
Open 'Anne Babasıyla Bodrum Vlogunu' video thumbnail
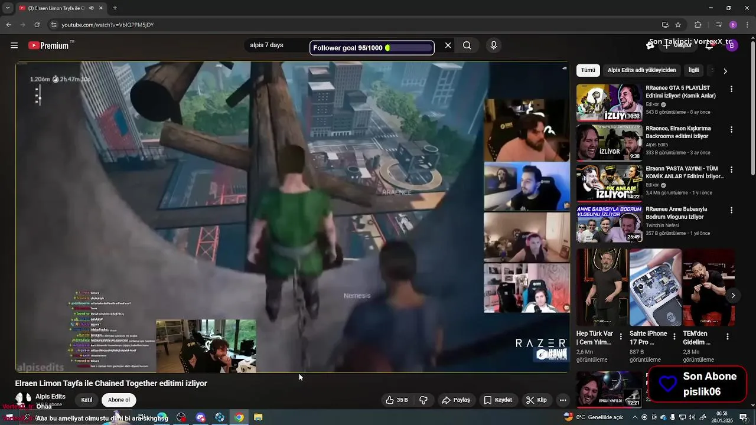[609, 224]
